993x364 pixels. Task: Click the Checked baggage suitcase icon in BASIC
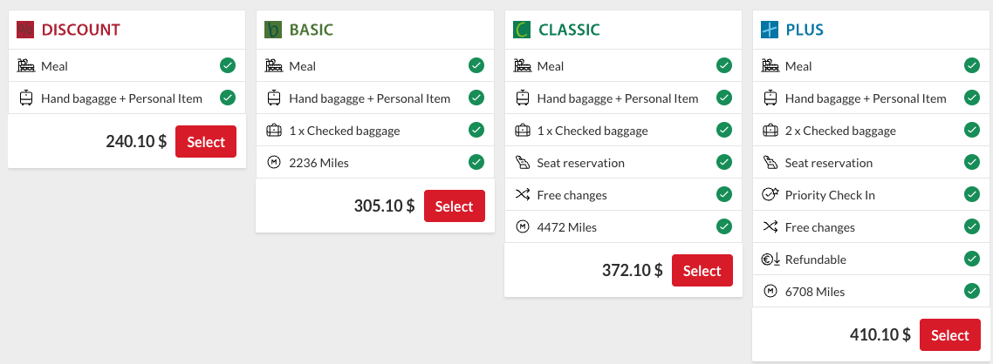point(274,131)
